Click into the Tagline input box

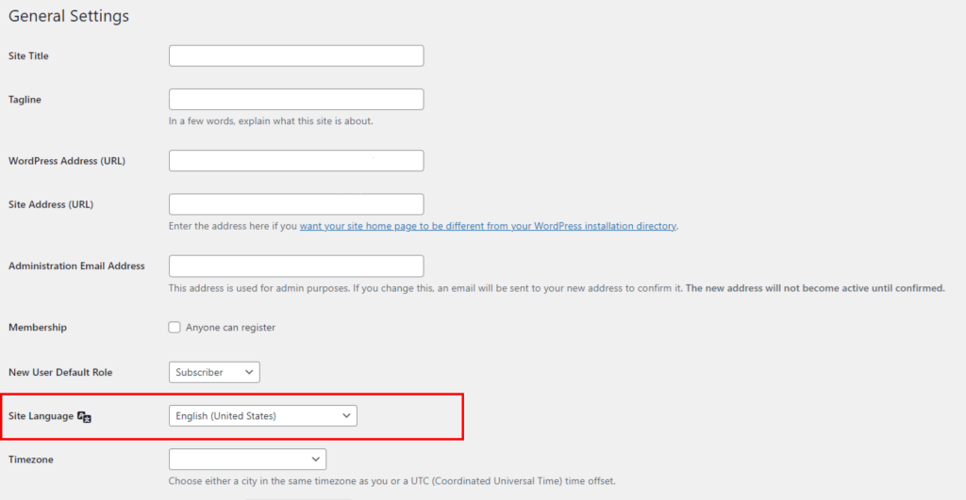(x=296, y=100)
